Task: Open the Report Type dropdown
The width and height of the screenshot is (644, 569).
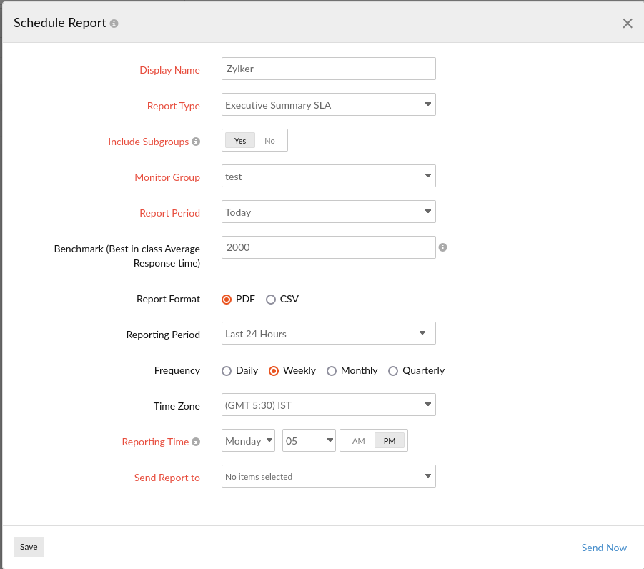Action: point(328,104)
